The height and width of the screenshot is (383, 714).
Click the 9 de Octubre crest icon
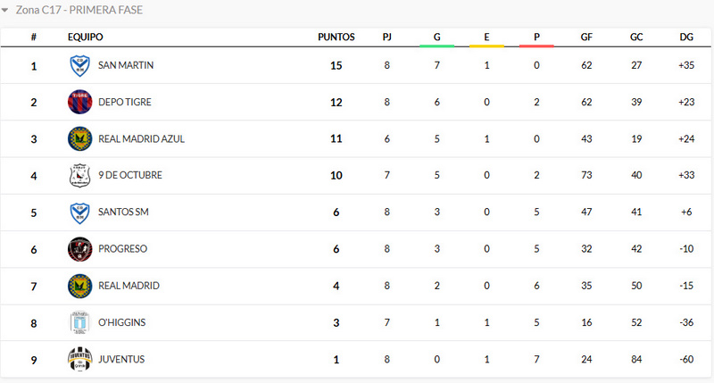point(80,175)
